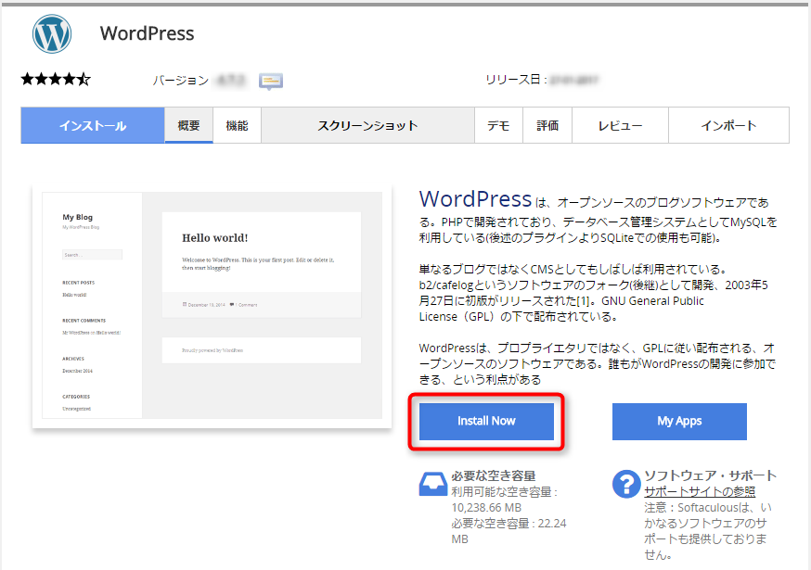Screen dimensions: 811x570
Task: Switch to the レビュー tab
Action: [x=620, y=125]
